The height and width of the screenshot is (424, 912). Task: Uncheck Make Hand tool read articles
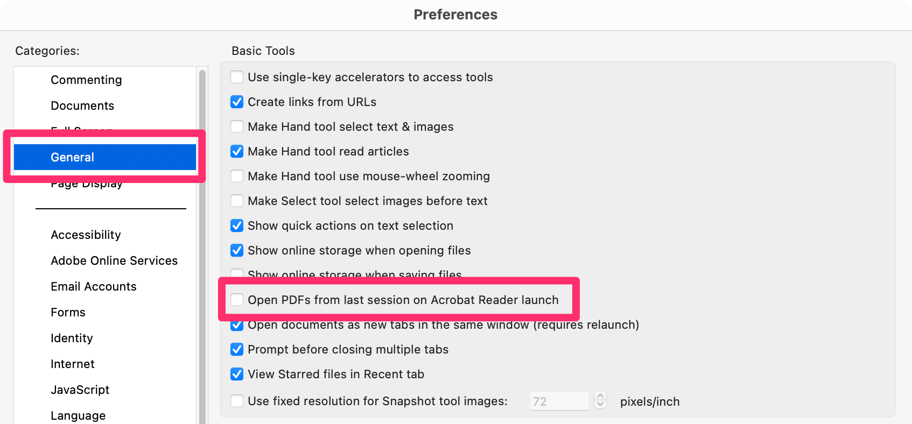coord(237,151)
